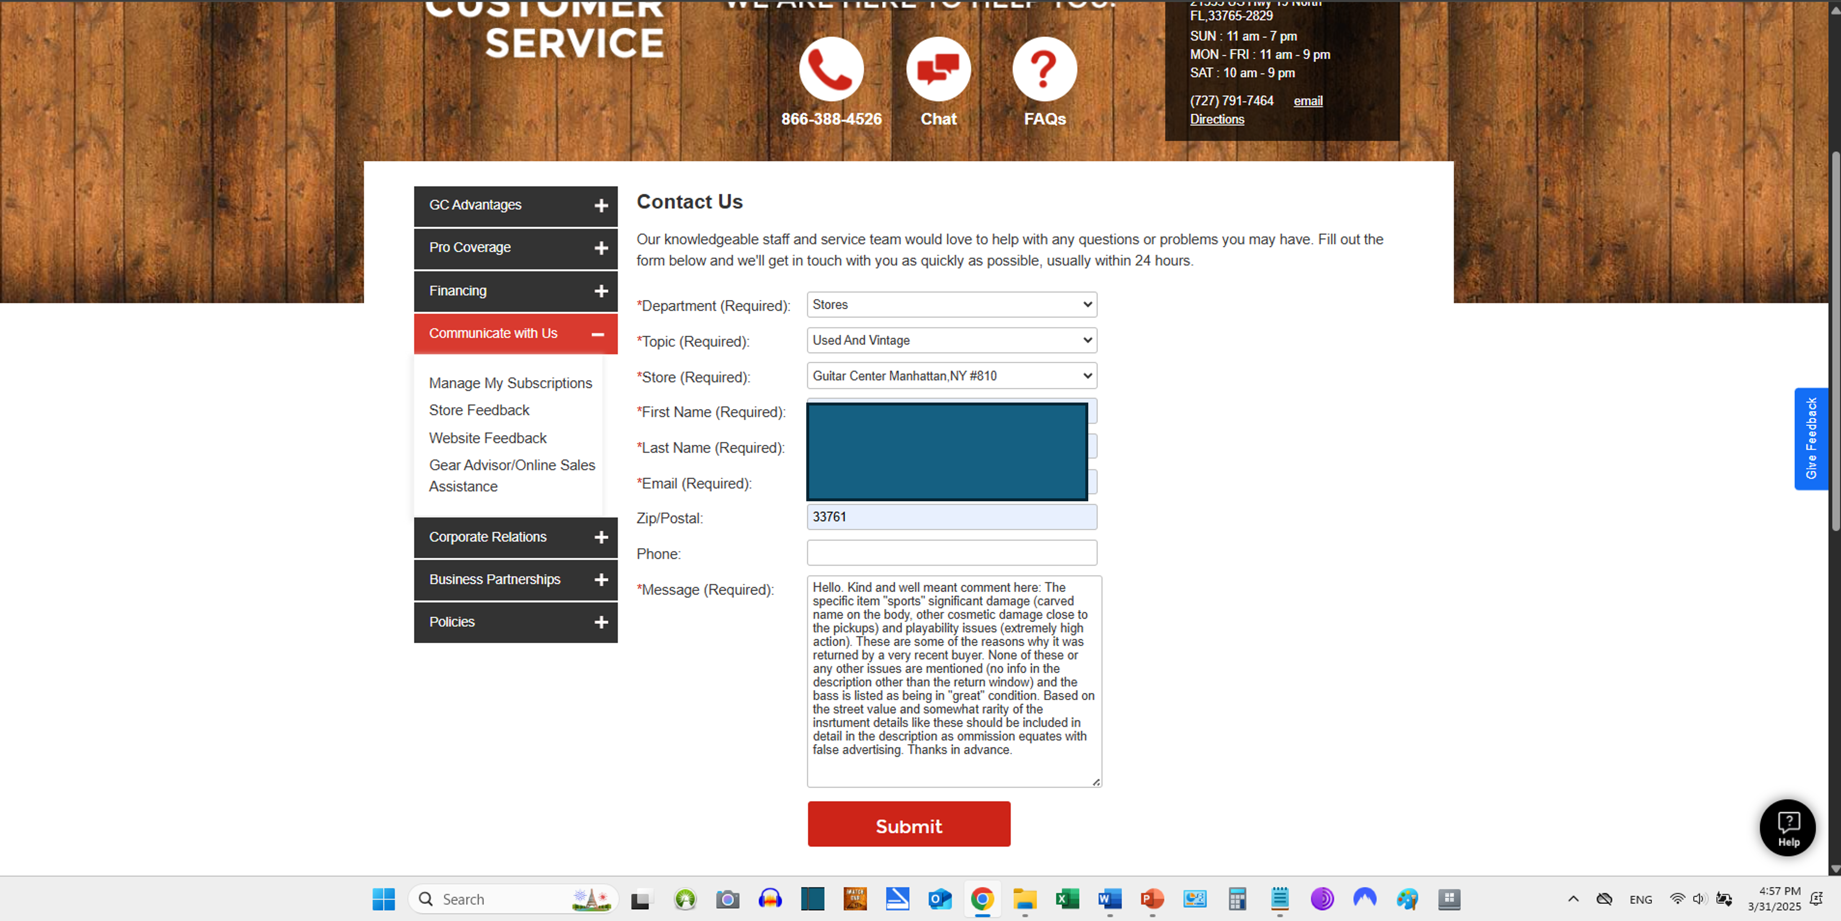Launch the Camera app from taskbar
The image size is (1841, 921).
click(x=728, y=899)
